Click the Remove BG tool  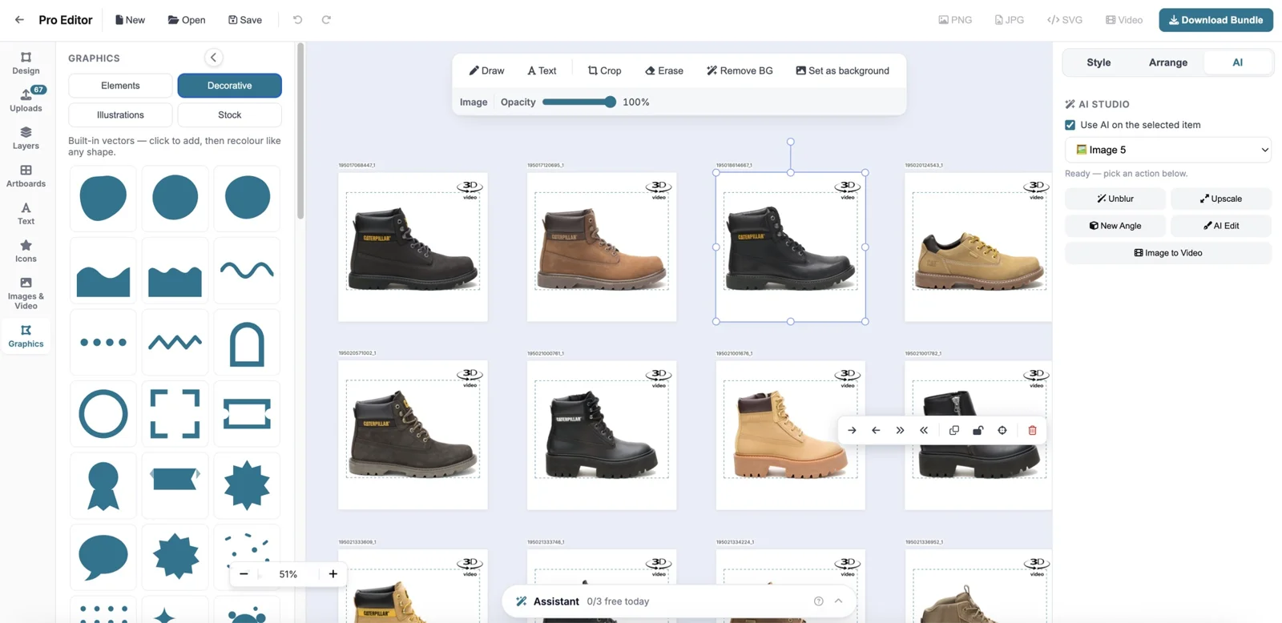(740, 70)
